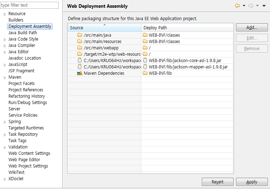Click the /src/main/java folder icon
The image size is (270, 189).
(80, 35)
